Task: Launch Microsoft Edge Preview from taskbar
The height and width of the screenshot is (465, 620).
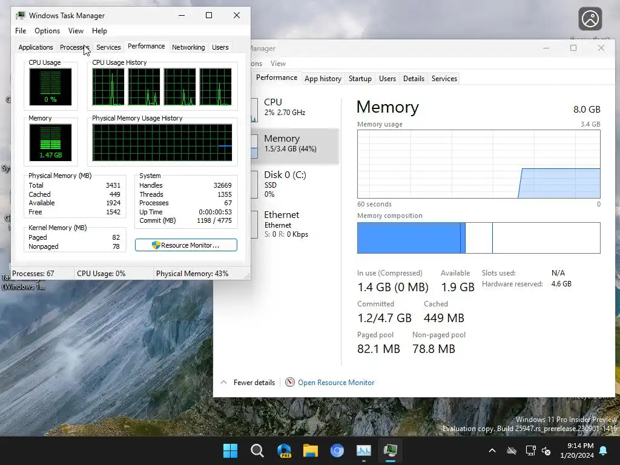Action: [284, 450]
